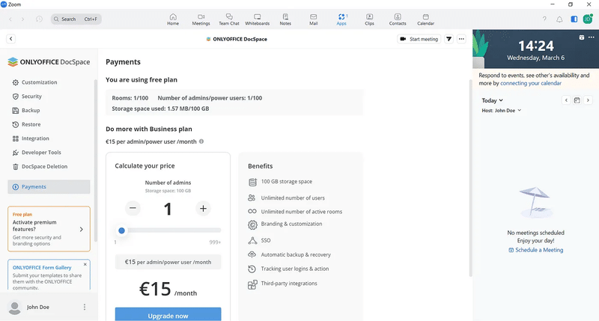Click the Third-party integrations icon
Viewport: 599px width, 321px height.
point(252,284)
